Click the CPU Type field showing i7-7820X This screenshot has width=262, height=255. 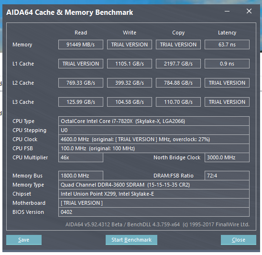click(154, 121)
